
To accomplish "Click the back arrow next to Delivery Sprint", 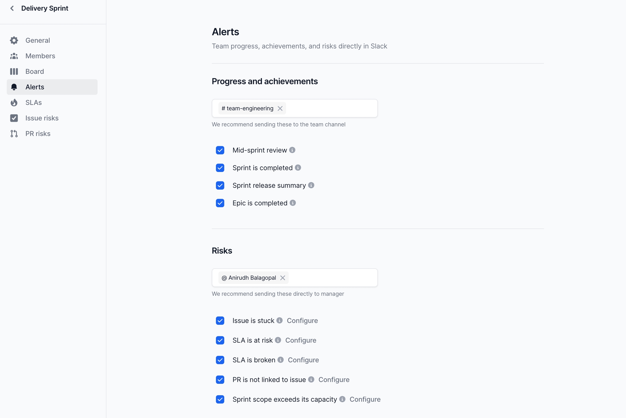I will (12, 8).
